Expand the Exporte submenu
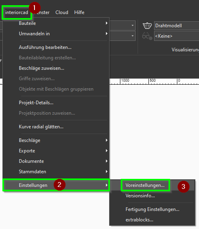 tap(56, 151)
